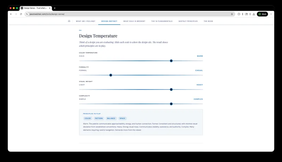
Task: Go to the site home icon
Action: [x=69, y=21]
